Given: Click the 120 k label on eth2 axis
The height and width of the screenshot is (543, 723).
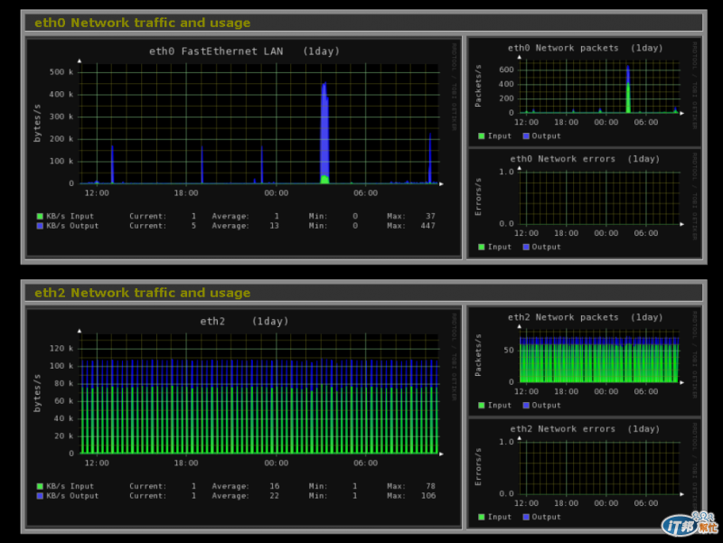Looking at the screenshot, I should click(x=61, y=348).
